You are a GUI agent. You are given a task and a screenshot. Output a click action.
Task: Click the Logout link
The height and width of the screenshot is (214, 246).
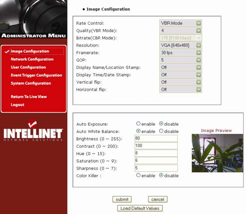(x=18, y=105)
